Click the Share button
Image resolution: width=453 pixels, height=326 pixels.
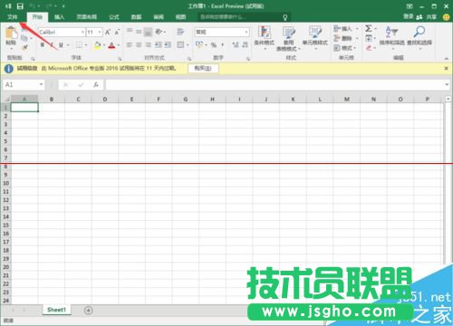point(427,17)
